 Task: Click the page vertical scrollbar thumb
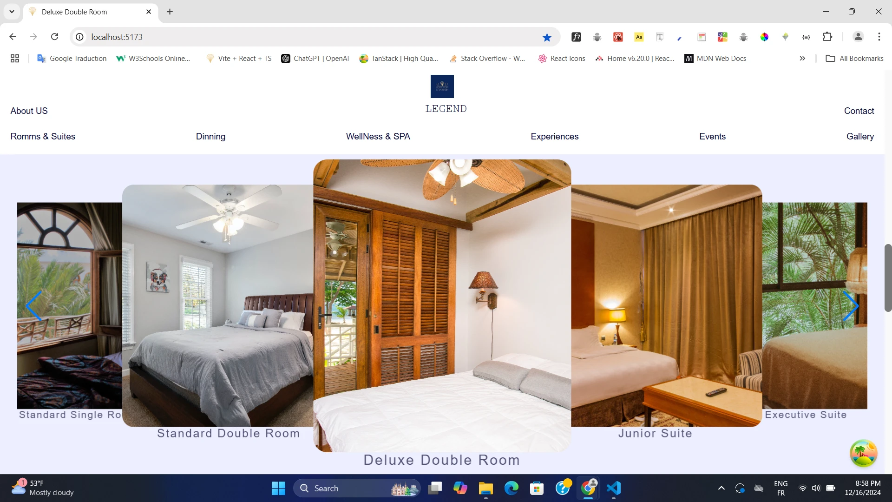click(888, 277)
